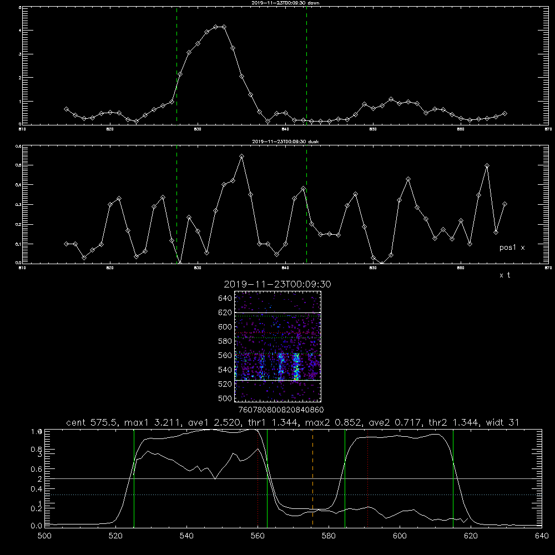Click the bottom plot x-axis label '520'
The height and width of the screenshot is (555, 555).
[115, 536]
